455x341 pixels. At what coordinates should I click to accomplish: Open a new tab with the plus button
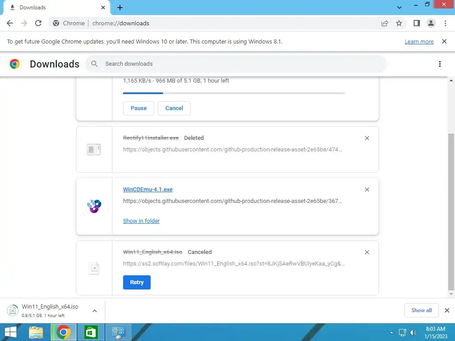120,8
